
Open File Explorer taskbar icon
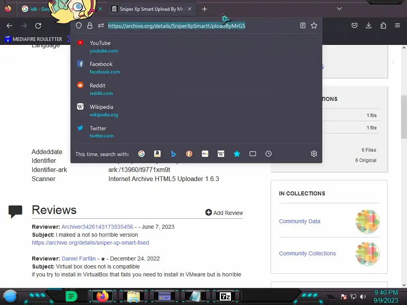[x=134, y=296]
